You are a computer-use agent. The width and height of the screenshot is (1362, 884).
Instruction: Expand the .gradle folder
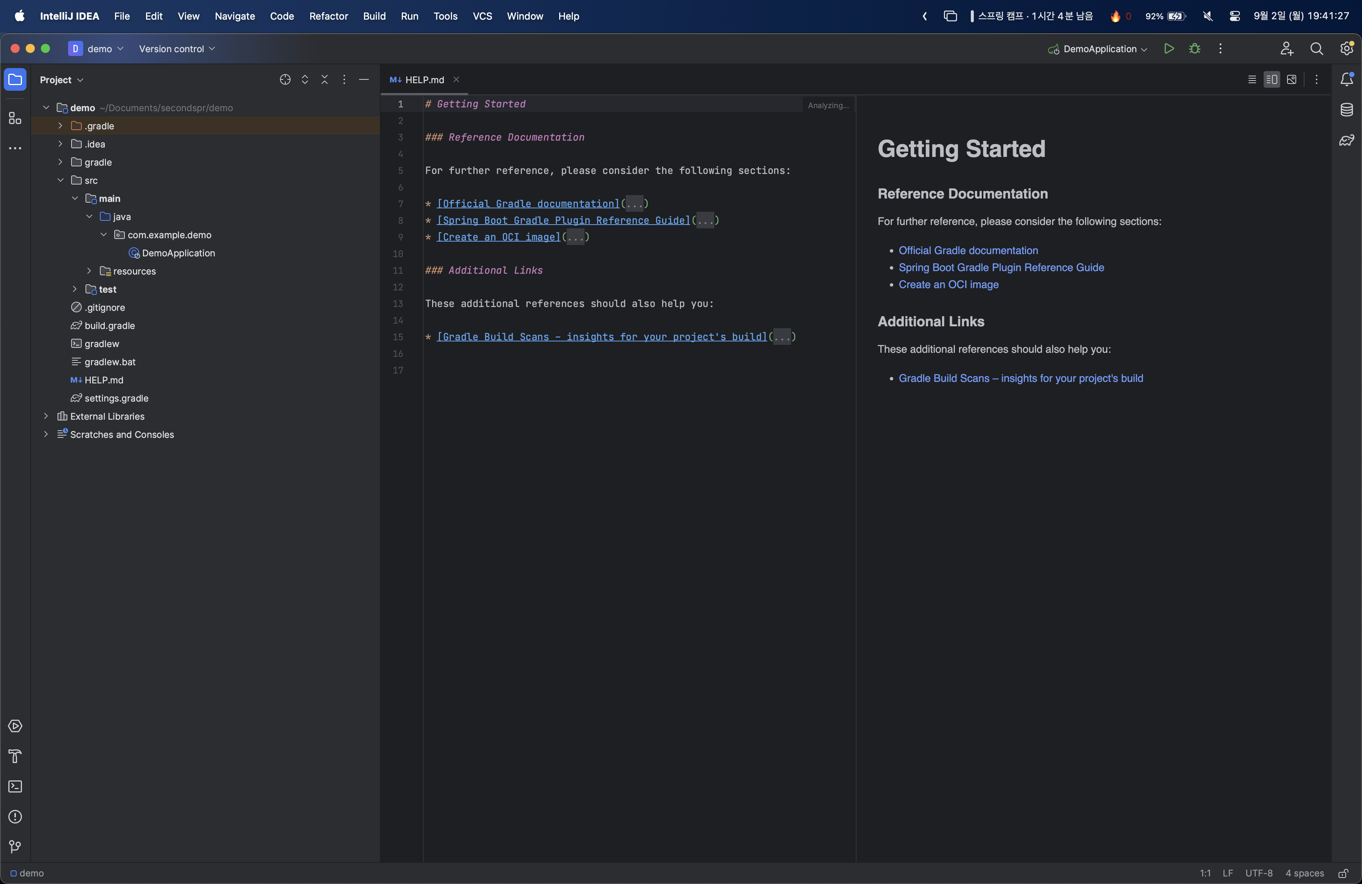[x=60, y=126]
